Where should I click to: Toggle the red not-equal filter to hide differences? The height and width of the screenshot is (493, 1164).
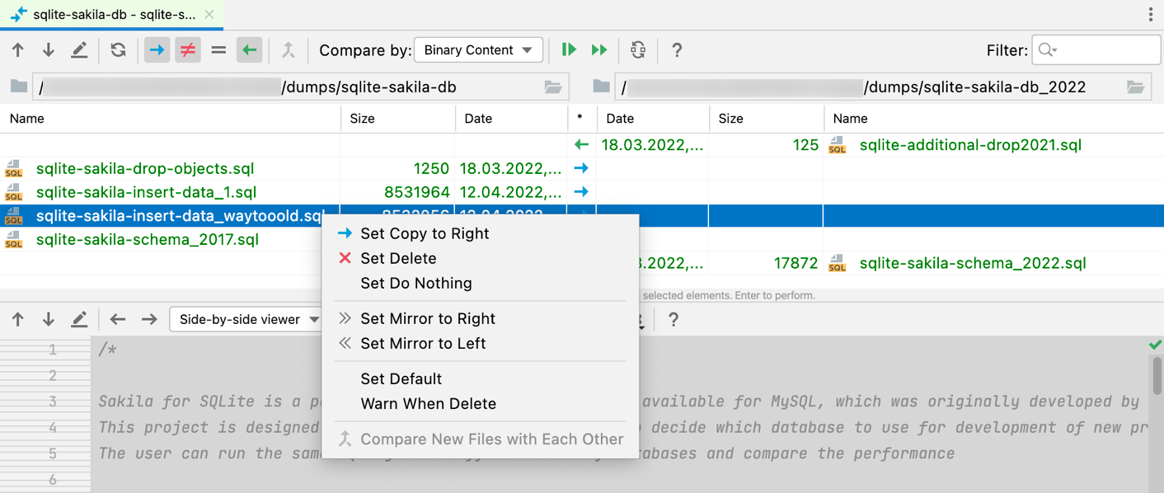click(187, 49)
